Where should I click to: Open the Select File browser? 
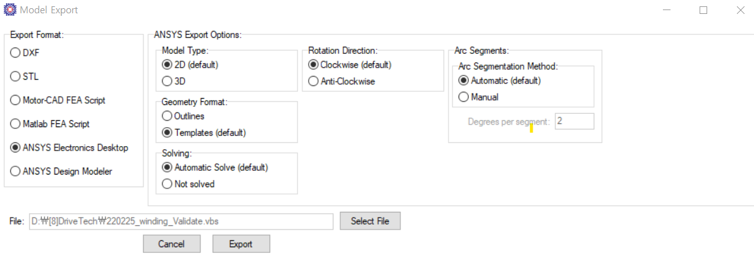pyautogui.click(x=370, y=221)
